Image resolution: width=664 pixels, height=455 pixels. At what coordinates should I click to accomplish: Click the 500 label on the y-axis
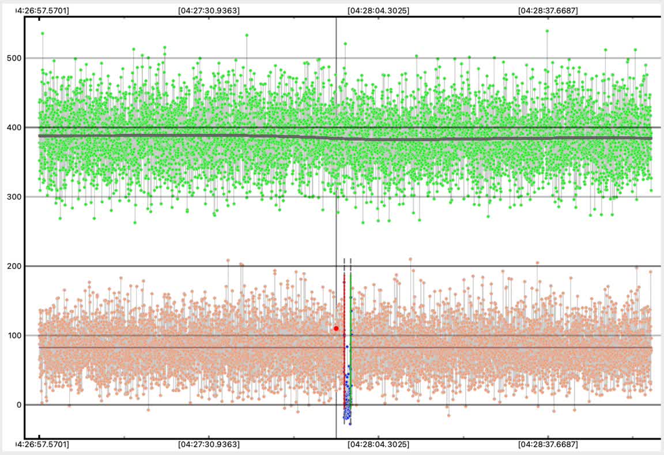(x=14, y=58)
